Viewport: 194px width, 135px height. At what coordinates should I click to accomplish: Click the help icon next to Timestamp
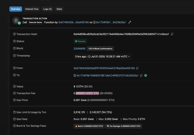[14, 56]
